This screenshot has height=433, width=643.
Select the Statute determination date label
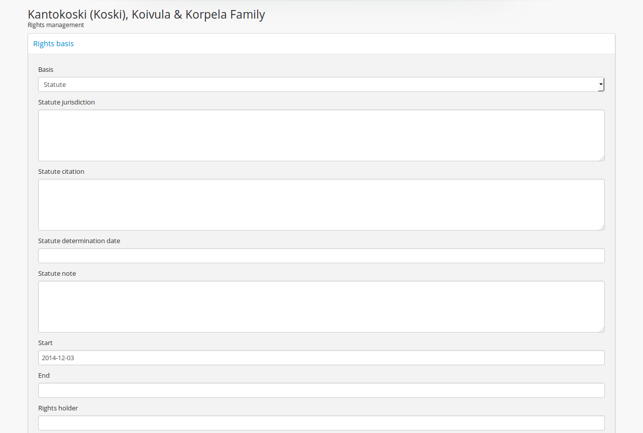pyautogui.click(x=79, y=241)
